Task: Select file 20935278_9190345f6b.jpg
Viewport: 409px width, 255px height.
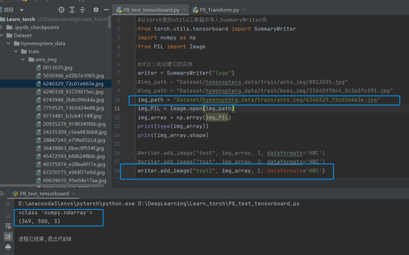Action: 74,124
